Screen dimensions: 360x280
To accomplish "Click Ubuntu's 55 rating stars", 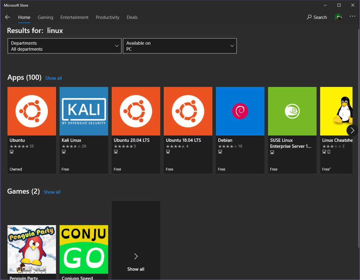I will [19, 146].
